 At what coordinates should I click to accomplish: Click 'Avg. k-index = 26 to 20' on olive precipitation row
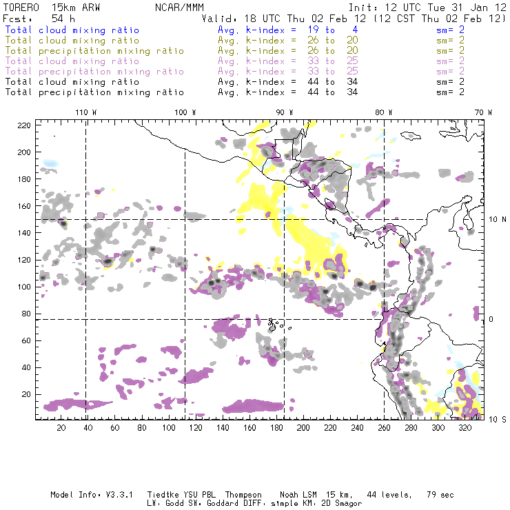pos(288,51)
